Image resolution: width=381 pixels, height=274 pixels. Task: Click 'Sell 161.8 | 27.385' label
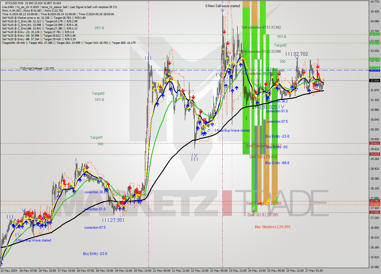pyautogui.click(x=263, y=215)
